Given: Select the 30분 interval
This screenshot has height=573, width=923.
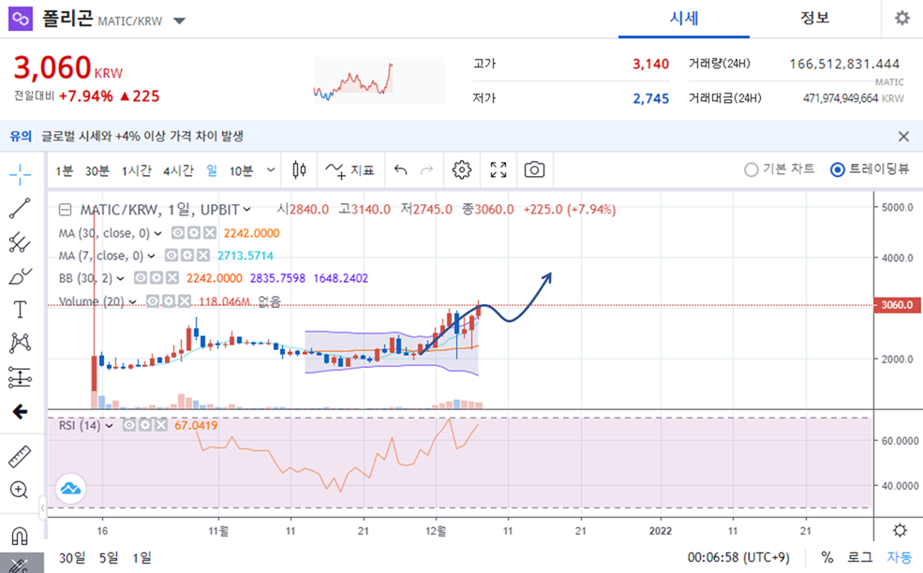Looking at the screenshot, I should click(97, 170).
